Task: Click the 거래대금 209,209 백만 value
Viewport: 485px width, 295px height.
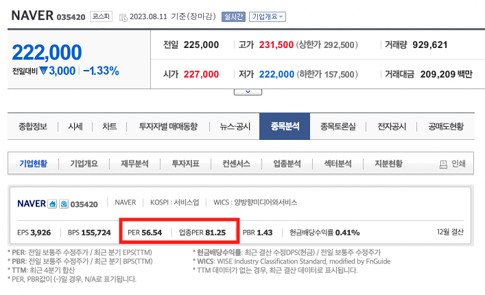Action: 446,74
